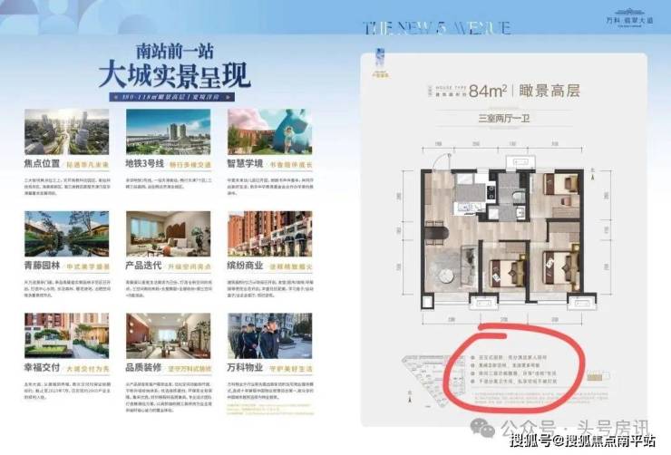
Task: Click the 84m² area figure
Action: coord(488,91)
